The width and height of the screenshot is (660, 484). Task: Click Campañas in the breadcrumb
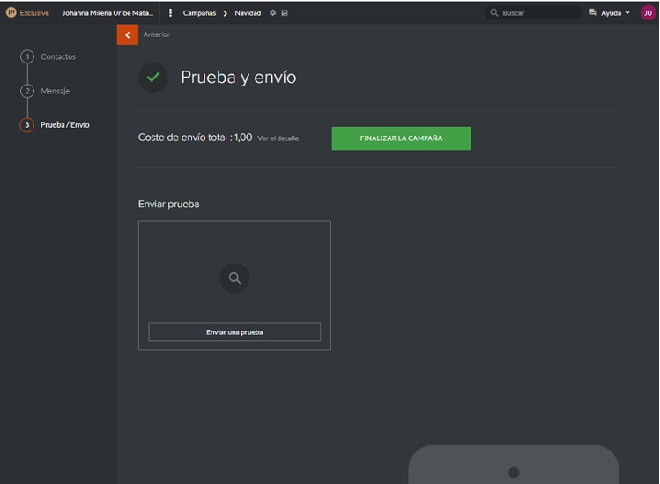point(199,13)
